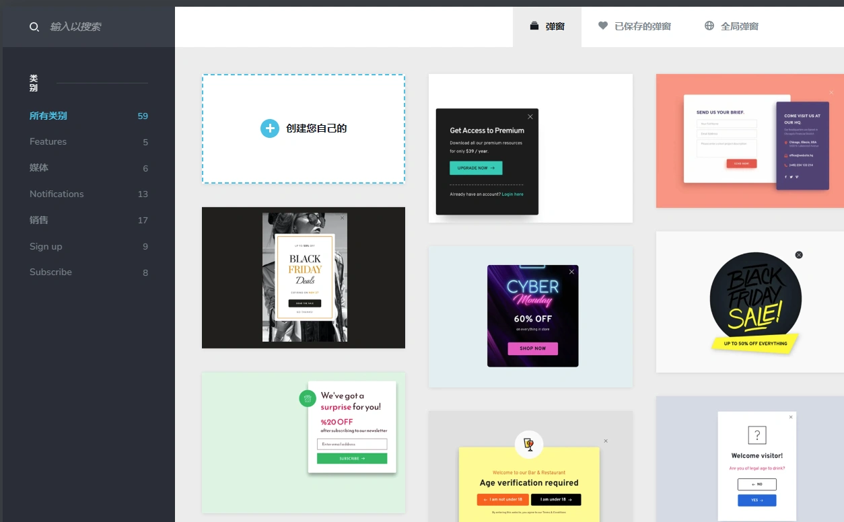The height and width of the screenshot is (522, 844).
Task: Click the green gift icon on the surprise popup
Action: coord(308,399)
